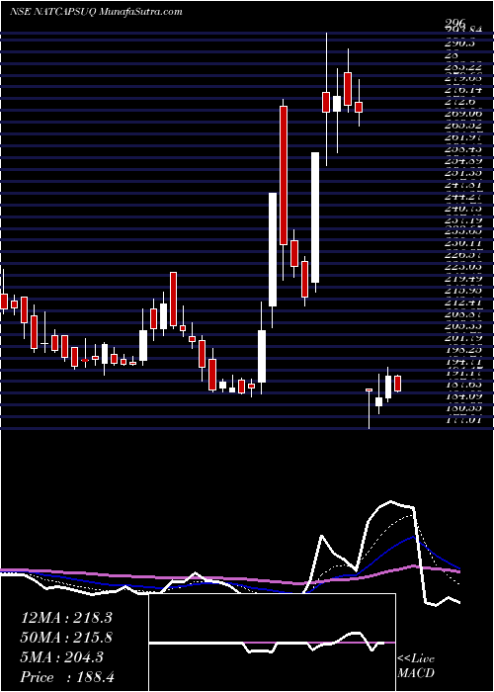The height and width of the screenshot is (692, 494).
Task: Click the '219.49' price axis label
Action: (x=465, y=280)
